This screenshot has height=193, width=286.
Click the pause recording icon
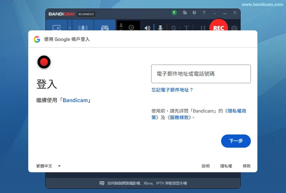[x=203, y=28]
